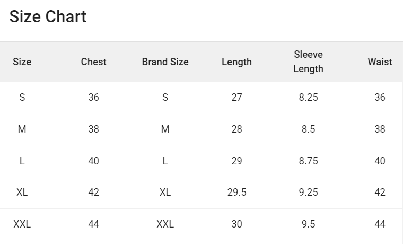Click the Size Chart heading

[48, 17]
